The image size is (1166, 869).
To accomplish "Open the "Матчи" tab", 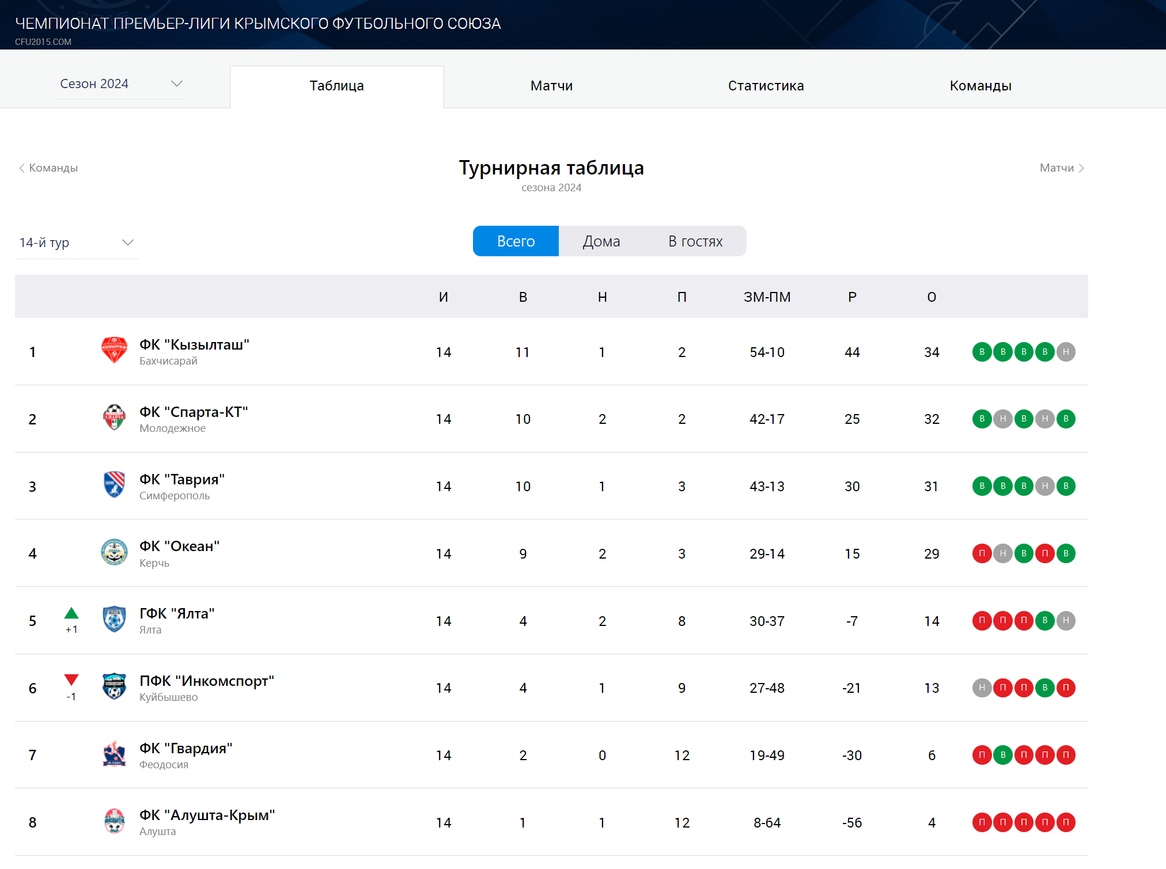I will tap(551, 86).
